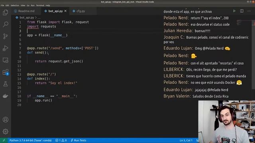Close the bot_api.py tab

point(65,11)
